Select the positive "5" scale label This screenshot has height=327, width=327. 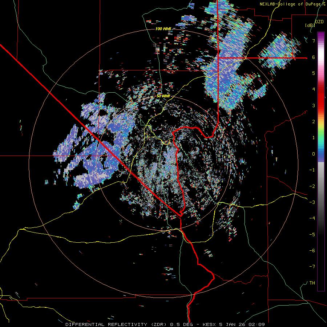coord(314,73)
